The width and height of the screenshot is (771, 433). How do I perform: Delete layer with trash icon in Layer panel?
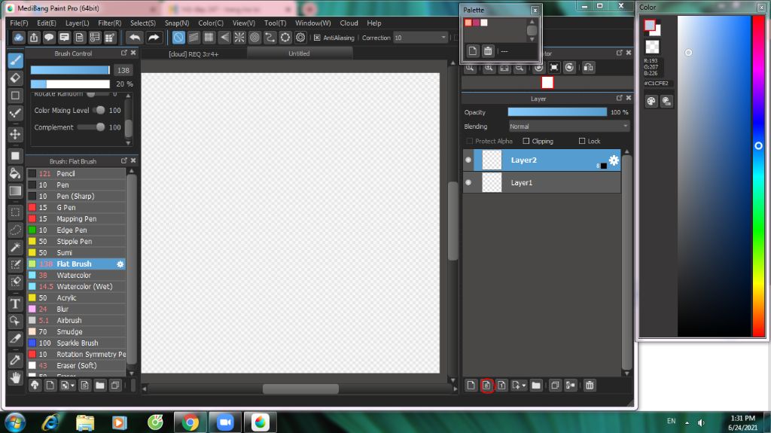[590, 386]
